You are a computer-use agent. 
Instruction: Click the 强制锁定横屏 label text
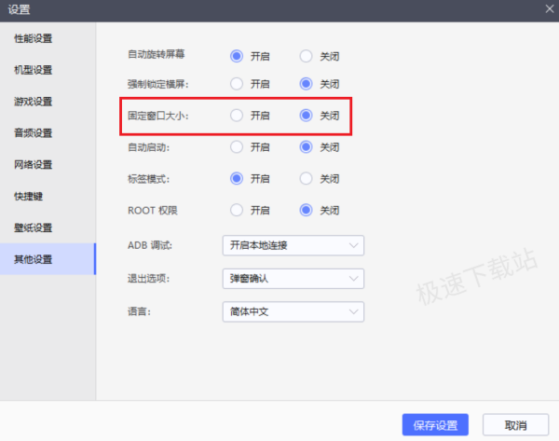(158, 84)
